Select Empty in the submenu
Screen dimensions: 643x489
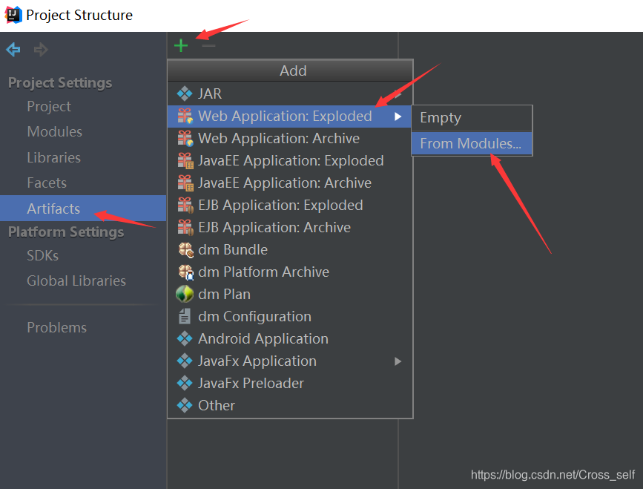[472, 118]
